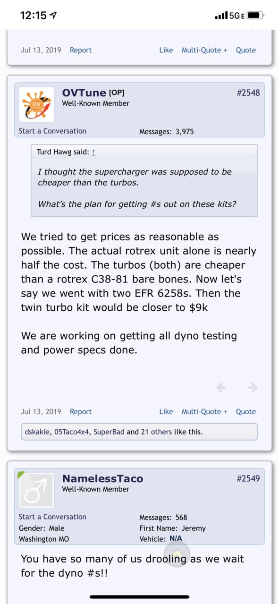The width and height of the screenshot is (279, 604).
Task: Open SuperBad's profile from likes list
Action: click(x=109, y=431)
